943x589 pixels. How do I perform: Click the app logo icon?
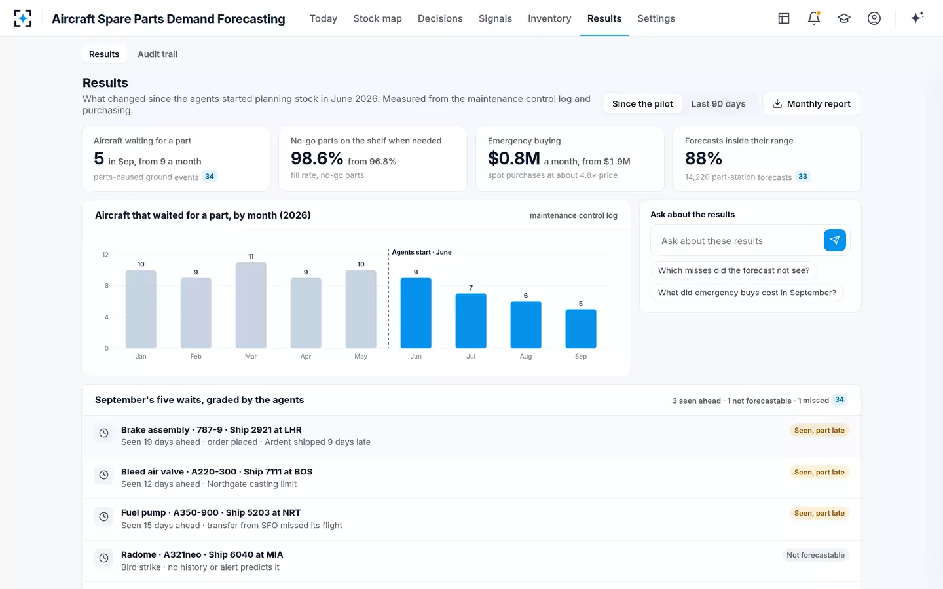[x=23, y=18]
